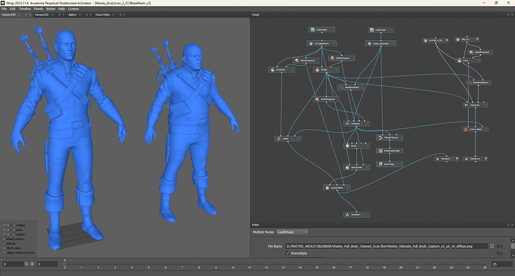Click the file browse button beside File Name
Viewport: 515px width, 276px height.
click(492, 246)
